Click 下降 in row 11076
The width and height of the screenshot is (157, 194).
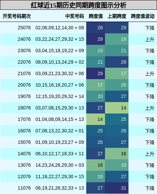coord(150,188)
